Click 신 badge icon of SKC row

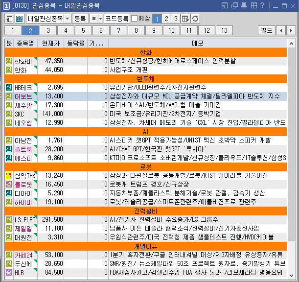point(9,114)
